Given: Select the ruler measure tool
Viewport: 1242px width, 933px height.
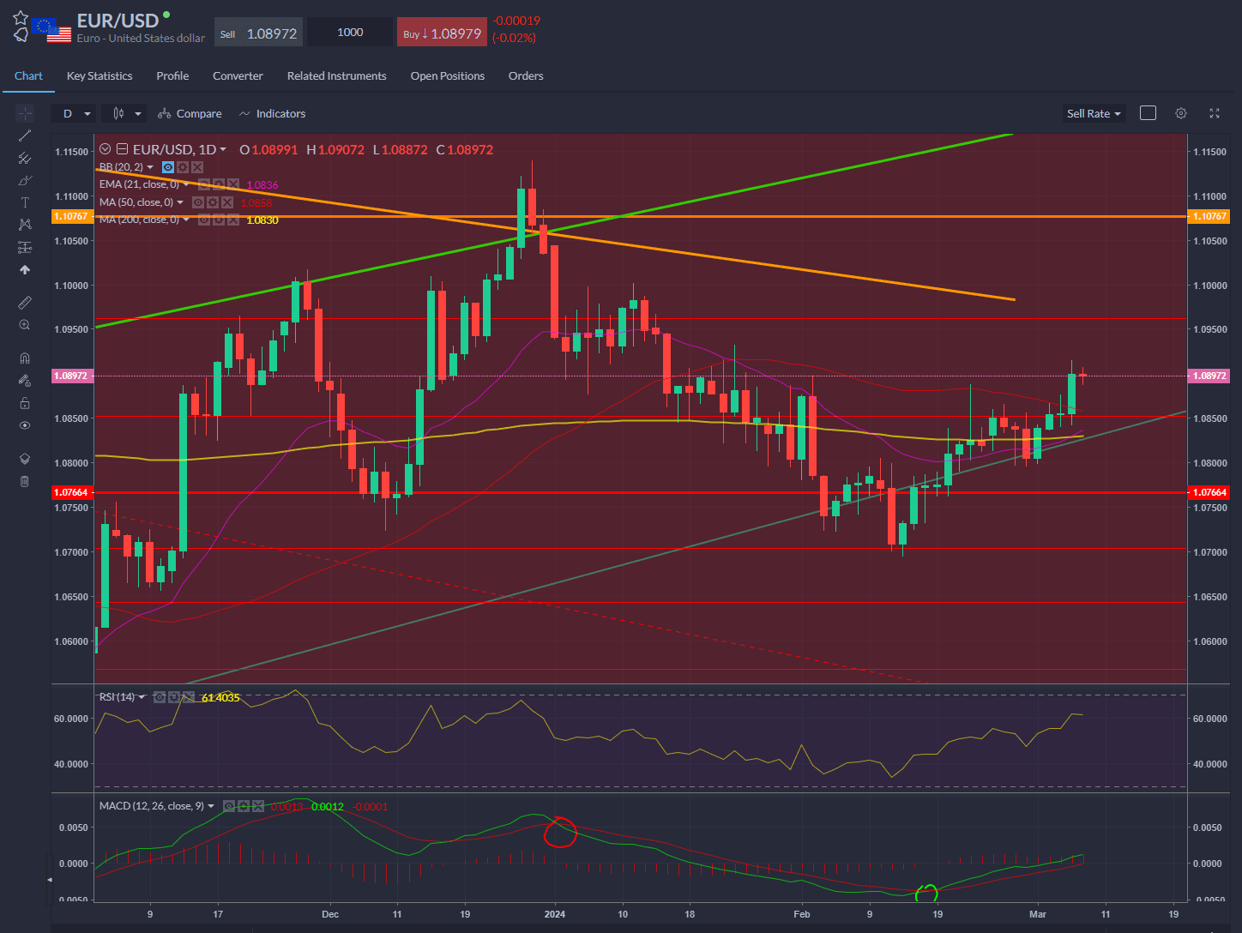Looking at the screenshot, I should (x=25, y=302).
